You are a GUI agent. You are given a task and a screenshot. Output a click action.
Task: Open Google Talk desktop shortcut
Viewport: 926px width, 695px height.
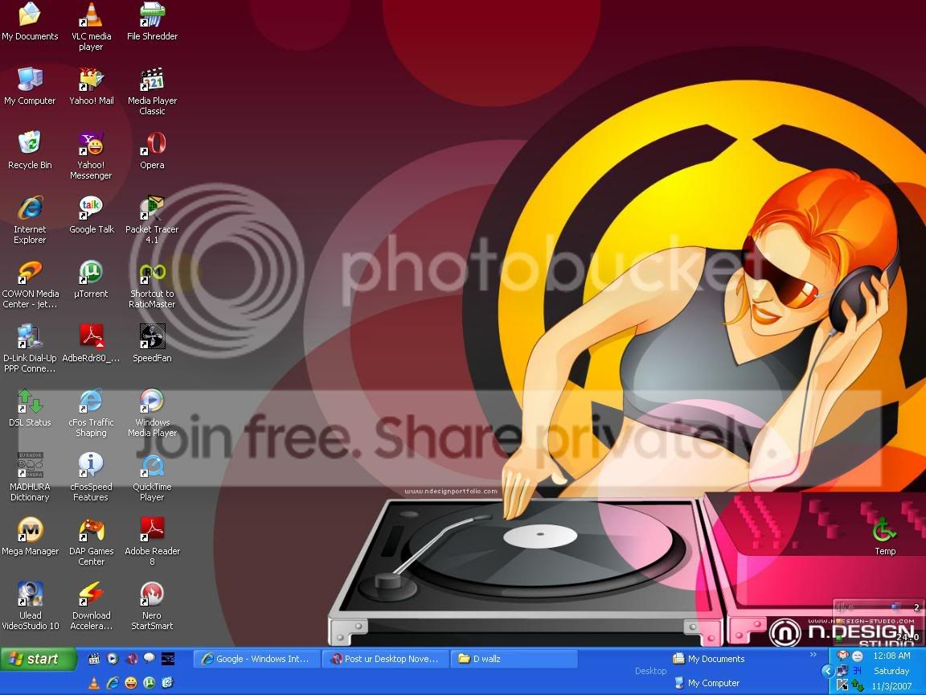pyautogui.click(x=91, y=215)
